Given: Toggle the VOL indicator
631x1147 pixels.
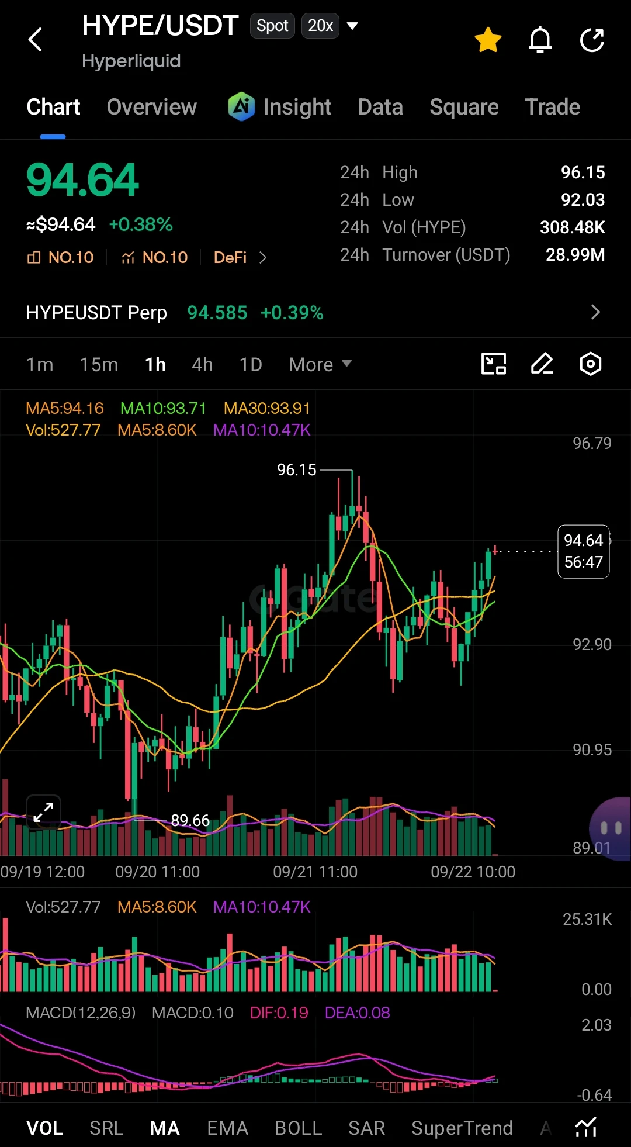Looking at the screenshot, I should tap(45, 1128).
